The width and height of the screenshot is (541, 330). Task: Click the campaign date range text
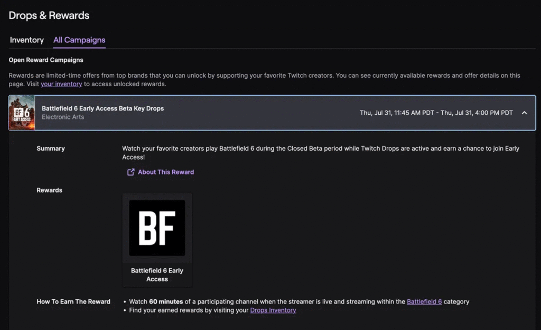[436, 113]
